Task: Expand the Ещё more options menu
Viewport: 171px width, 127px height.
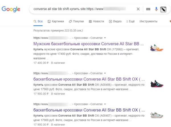Action: tap(130, 21)
